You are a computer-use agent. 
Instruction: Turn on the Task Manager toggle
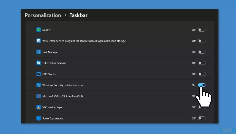pyautogui.click(x=202, y=52)
